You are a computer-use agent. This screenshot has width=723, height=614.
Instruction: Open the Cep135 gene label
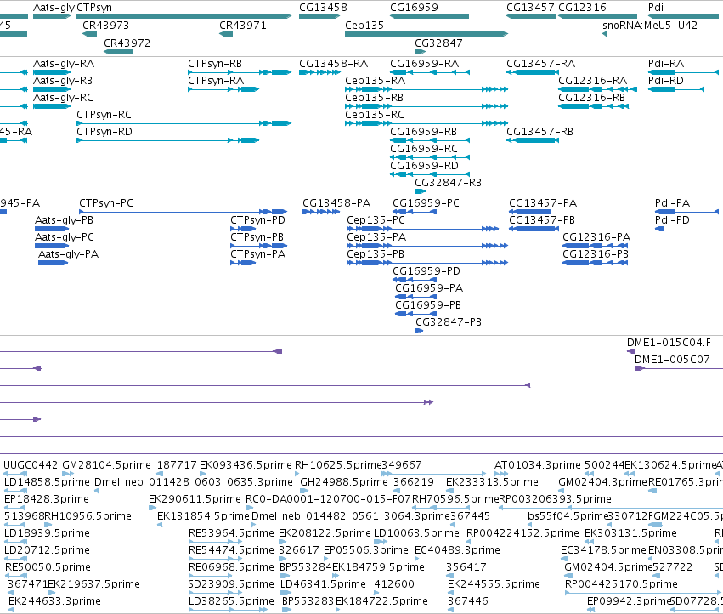click(x=364, y=26)
